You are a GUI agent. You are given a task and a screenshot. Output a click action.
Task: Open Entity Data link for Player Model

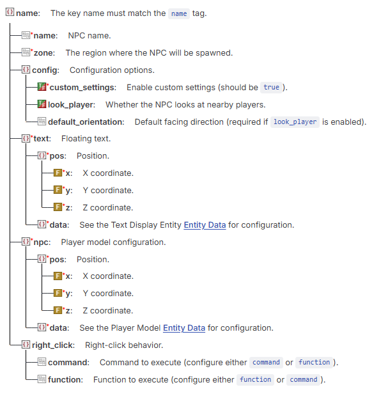pyautogui.click(x=184, y=328)
